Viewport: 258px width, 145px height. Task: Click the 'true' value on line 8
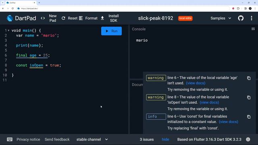[54, 65]
